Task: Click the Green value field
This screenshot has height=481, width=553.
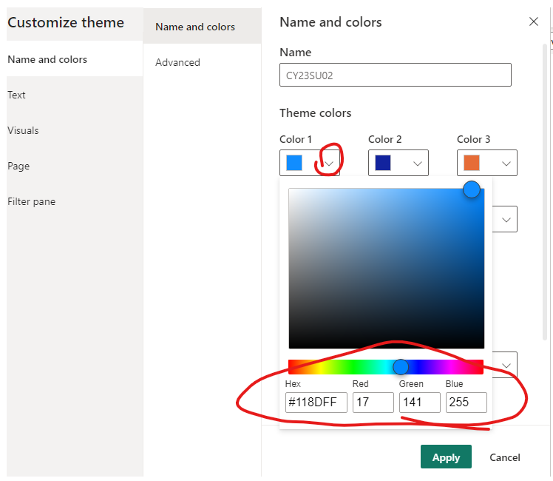Action: coord(420,403)
